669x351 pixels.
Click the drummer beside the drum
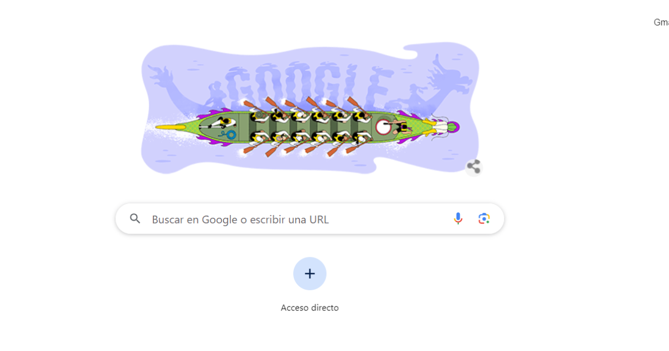point(400,128)
